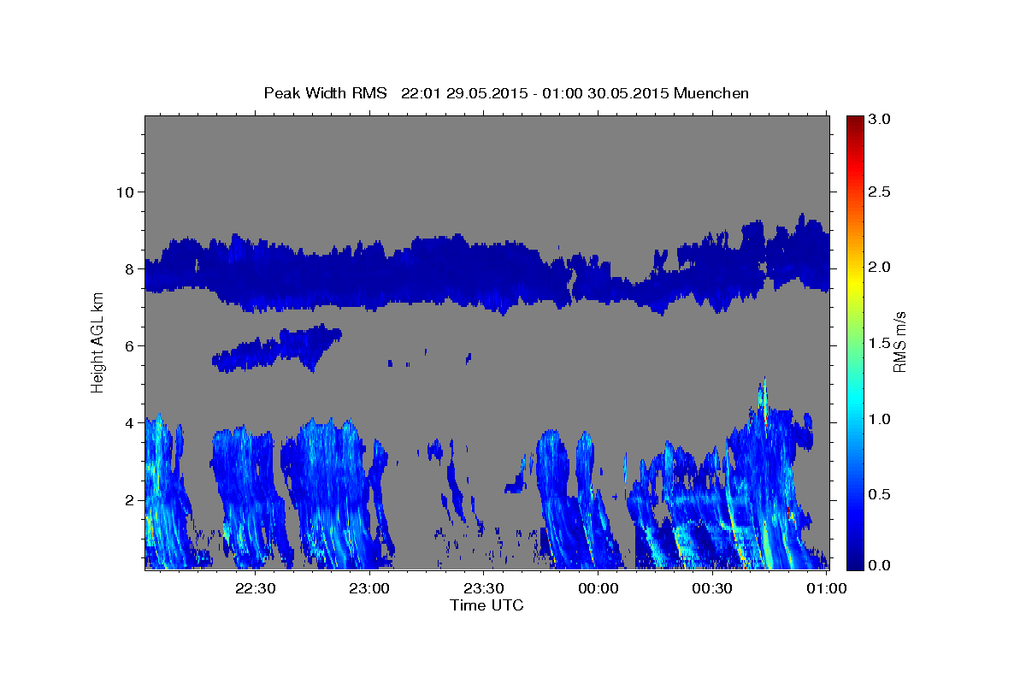Image resolution: width=1026 pixels, height=684 pixels.
Task: Click the 01:00 time tick label
Action: point(827,588)
